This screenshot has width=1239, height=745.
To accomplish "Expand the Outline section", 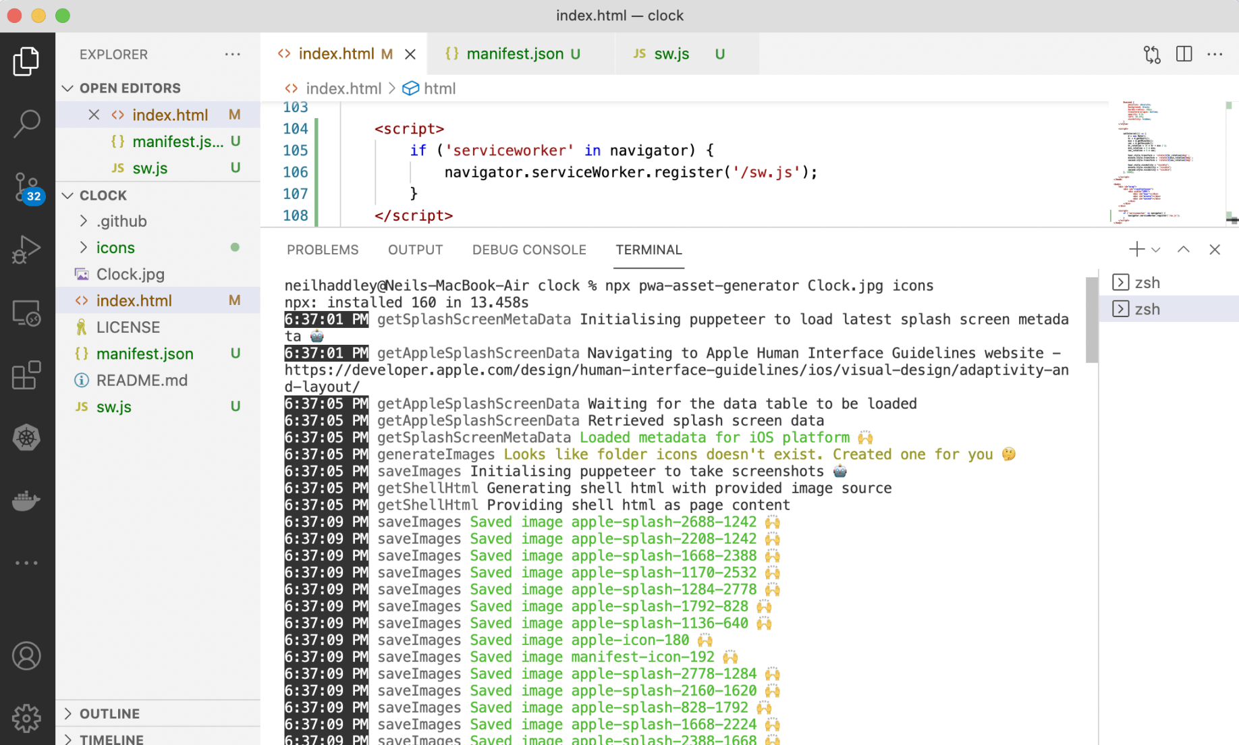I will 109,713.
